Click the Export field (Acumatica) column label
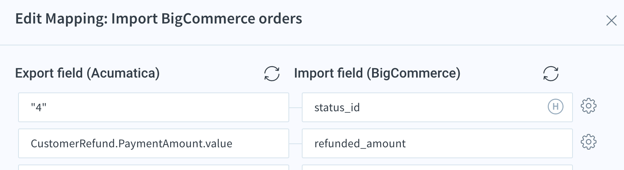The image size is (624, 170). (87, 73)
